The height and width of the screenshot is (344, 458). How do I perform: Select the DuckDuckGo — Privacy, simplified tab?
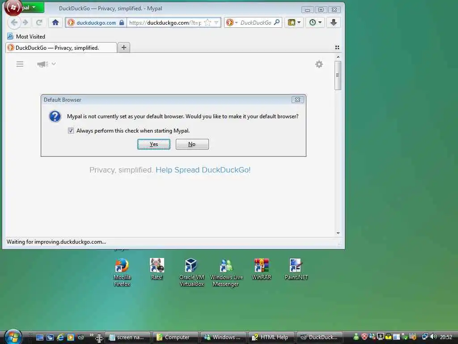[61, 47]
